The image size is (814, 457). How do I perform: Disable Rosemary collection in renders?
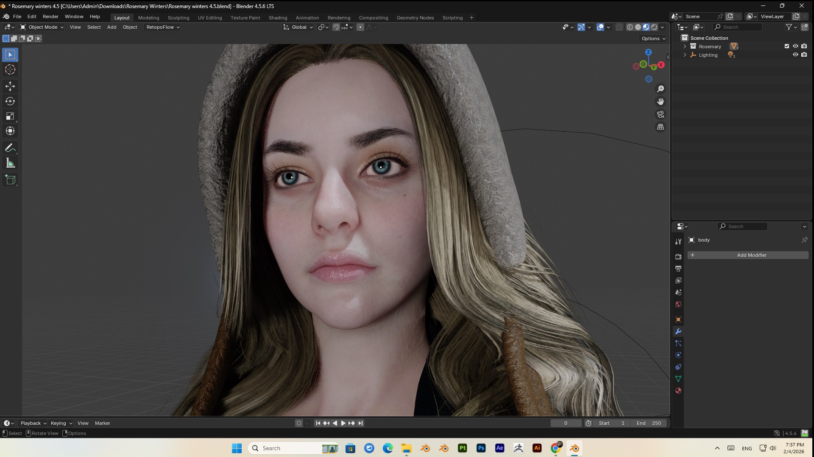[804, 46]
